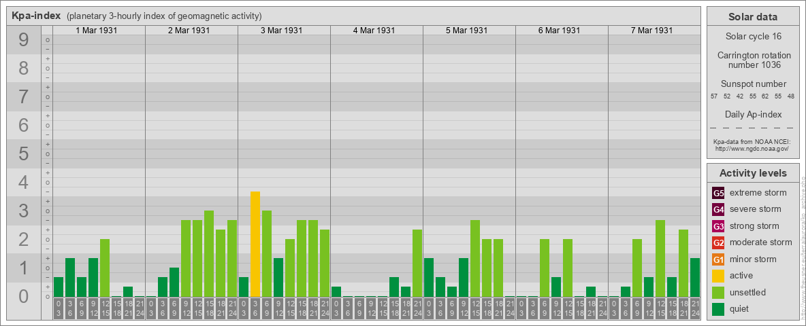806x326 pixels.
Task: Click the 12-15 time slot under 4 Mar
Action: (383, 309)
